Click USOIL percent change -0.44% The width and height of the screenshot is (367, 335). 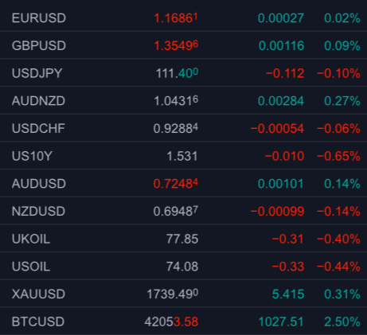(x=338, y=267)
